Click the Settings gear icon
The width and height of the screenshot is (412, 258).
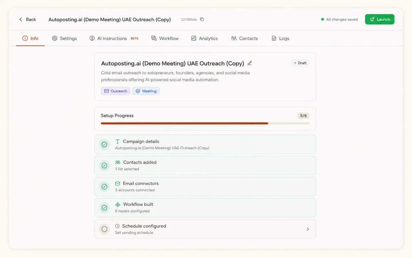(x=55, y=38)
